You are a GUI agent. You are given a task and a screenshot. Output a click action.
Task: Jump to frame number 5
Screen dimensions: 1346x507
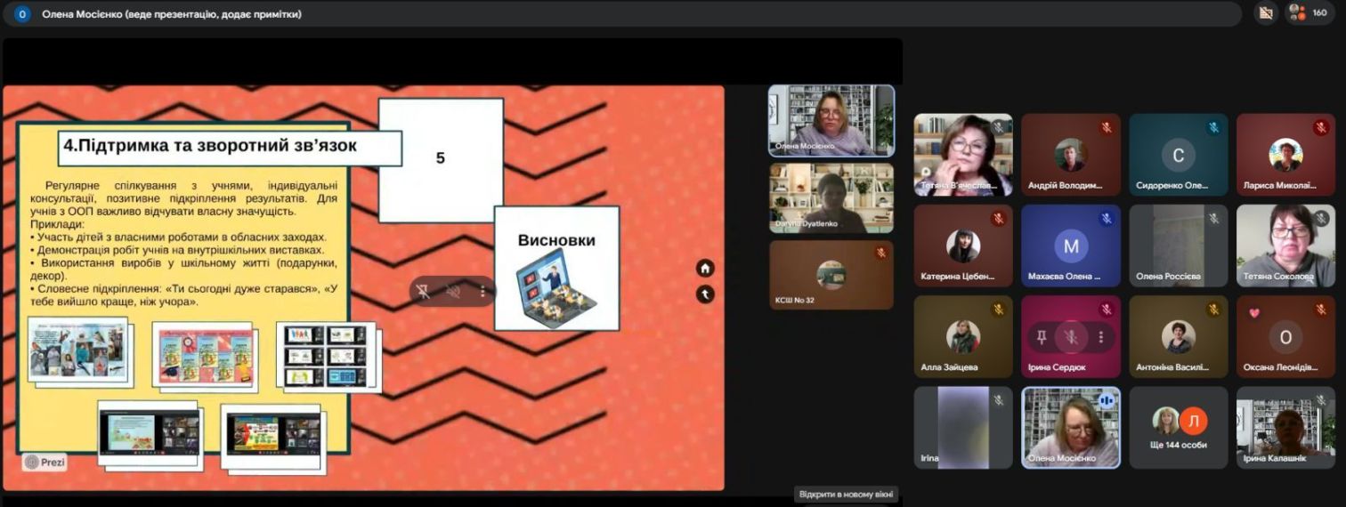440,159
